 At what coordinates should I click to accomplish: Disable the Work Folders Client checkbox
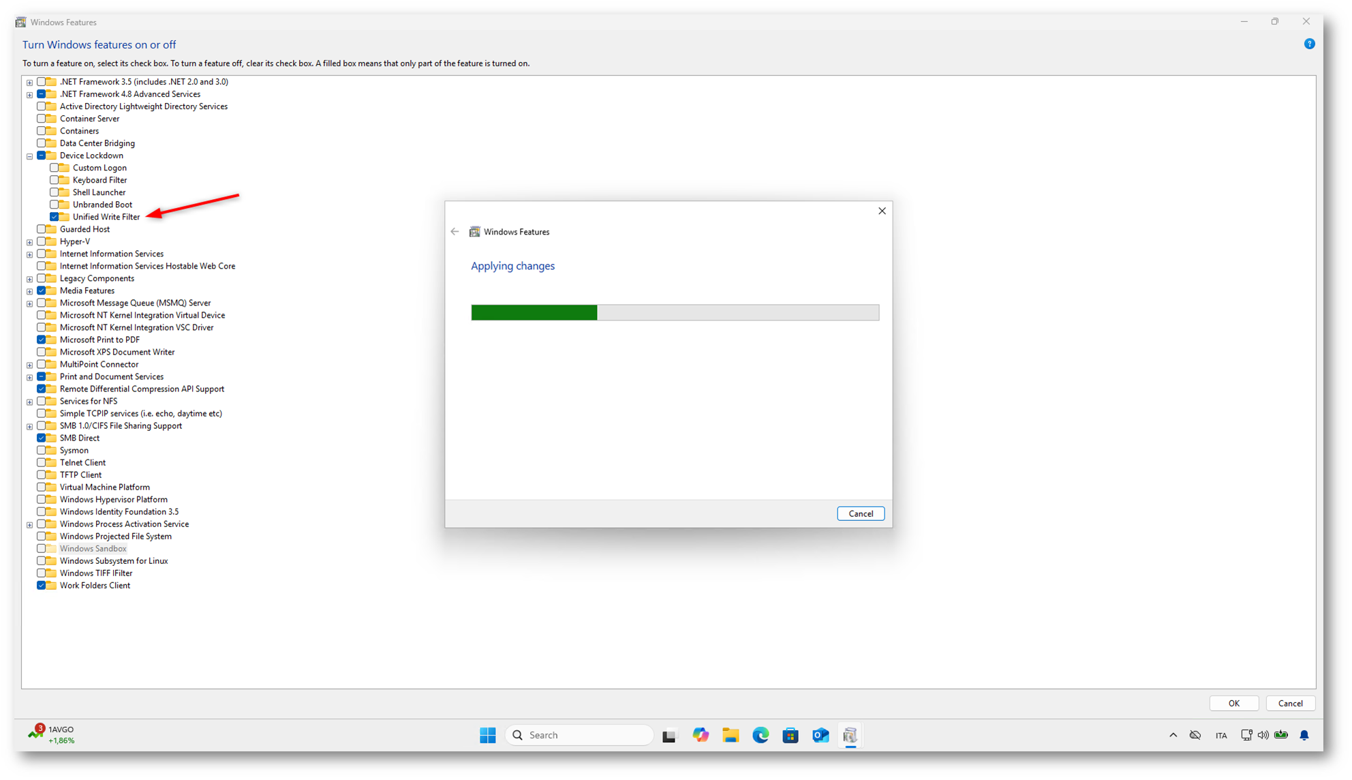pyautogui.click(x=42, y=585)
